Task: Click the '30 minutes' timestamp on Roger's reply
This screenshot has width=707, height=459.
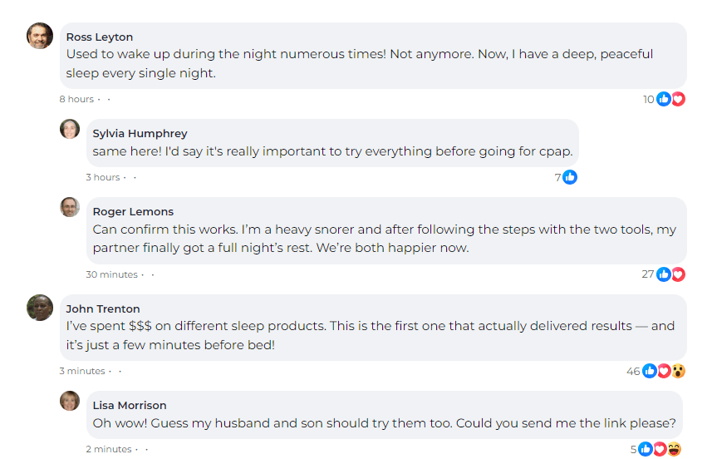Action: pyautogui.click(x=112, y=274)
